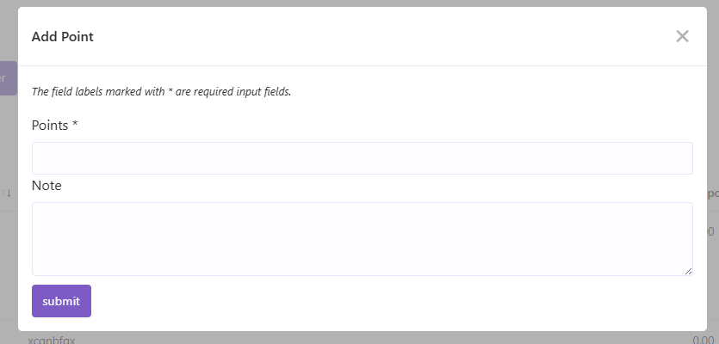The width and height of the screenshot is (719, 344).
Task: Click the Add Point dialog title
Action: tap(63, 37)
